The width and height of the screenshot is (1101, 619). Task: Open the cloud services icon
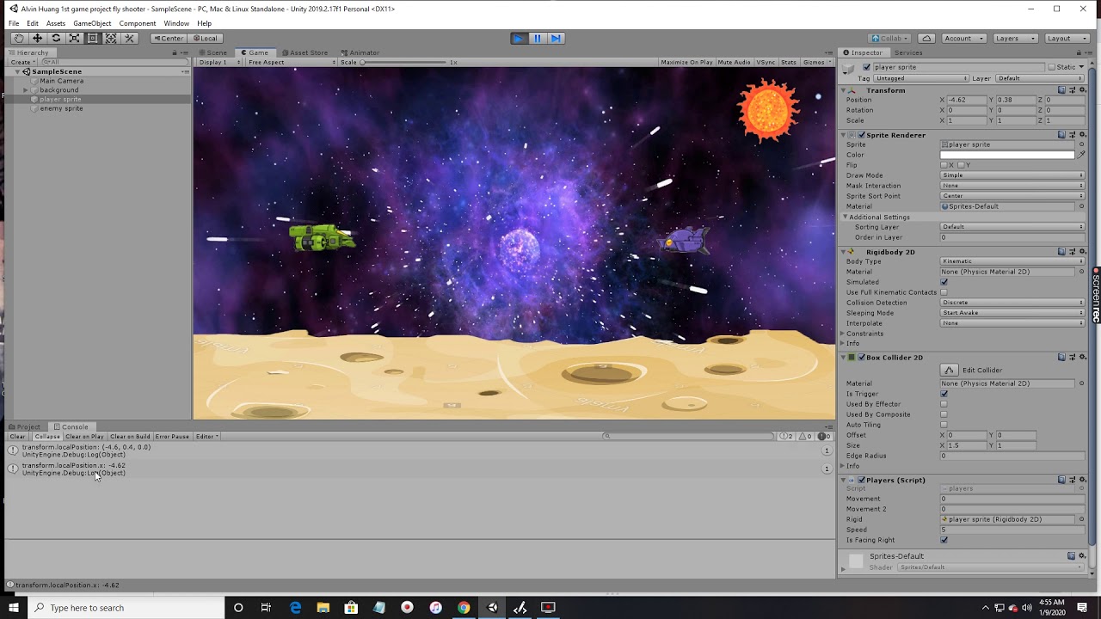pyautogui.click(x=926, y=38)
